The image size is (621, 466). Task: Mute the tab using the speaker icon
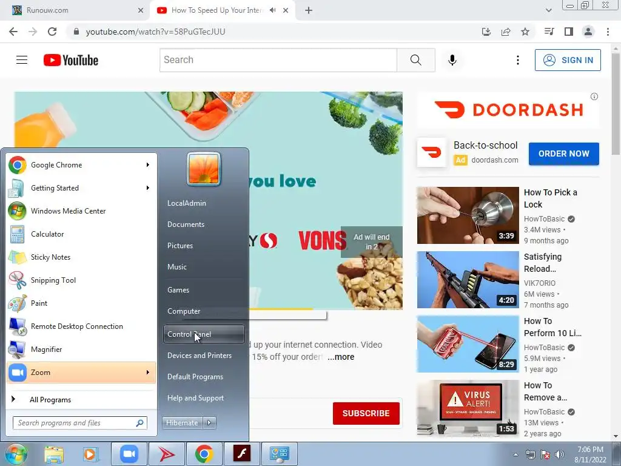coord(272,10)
